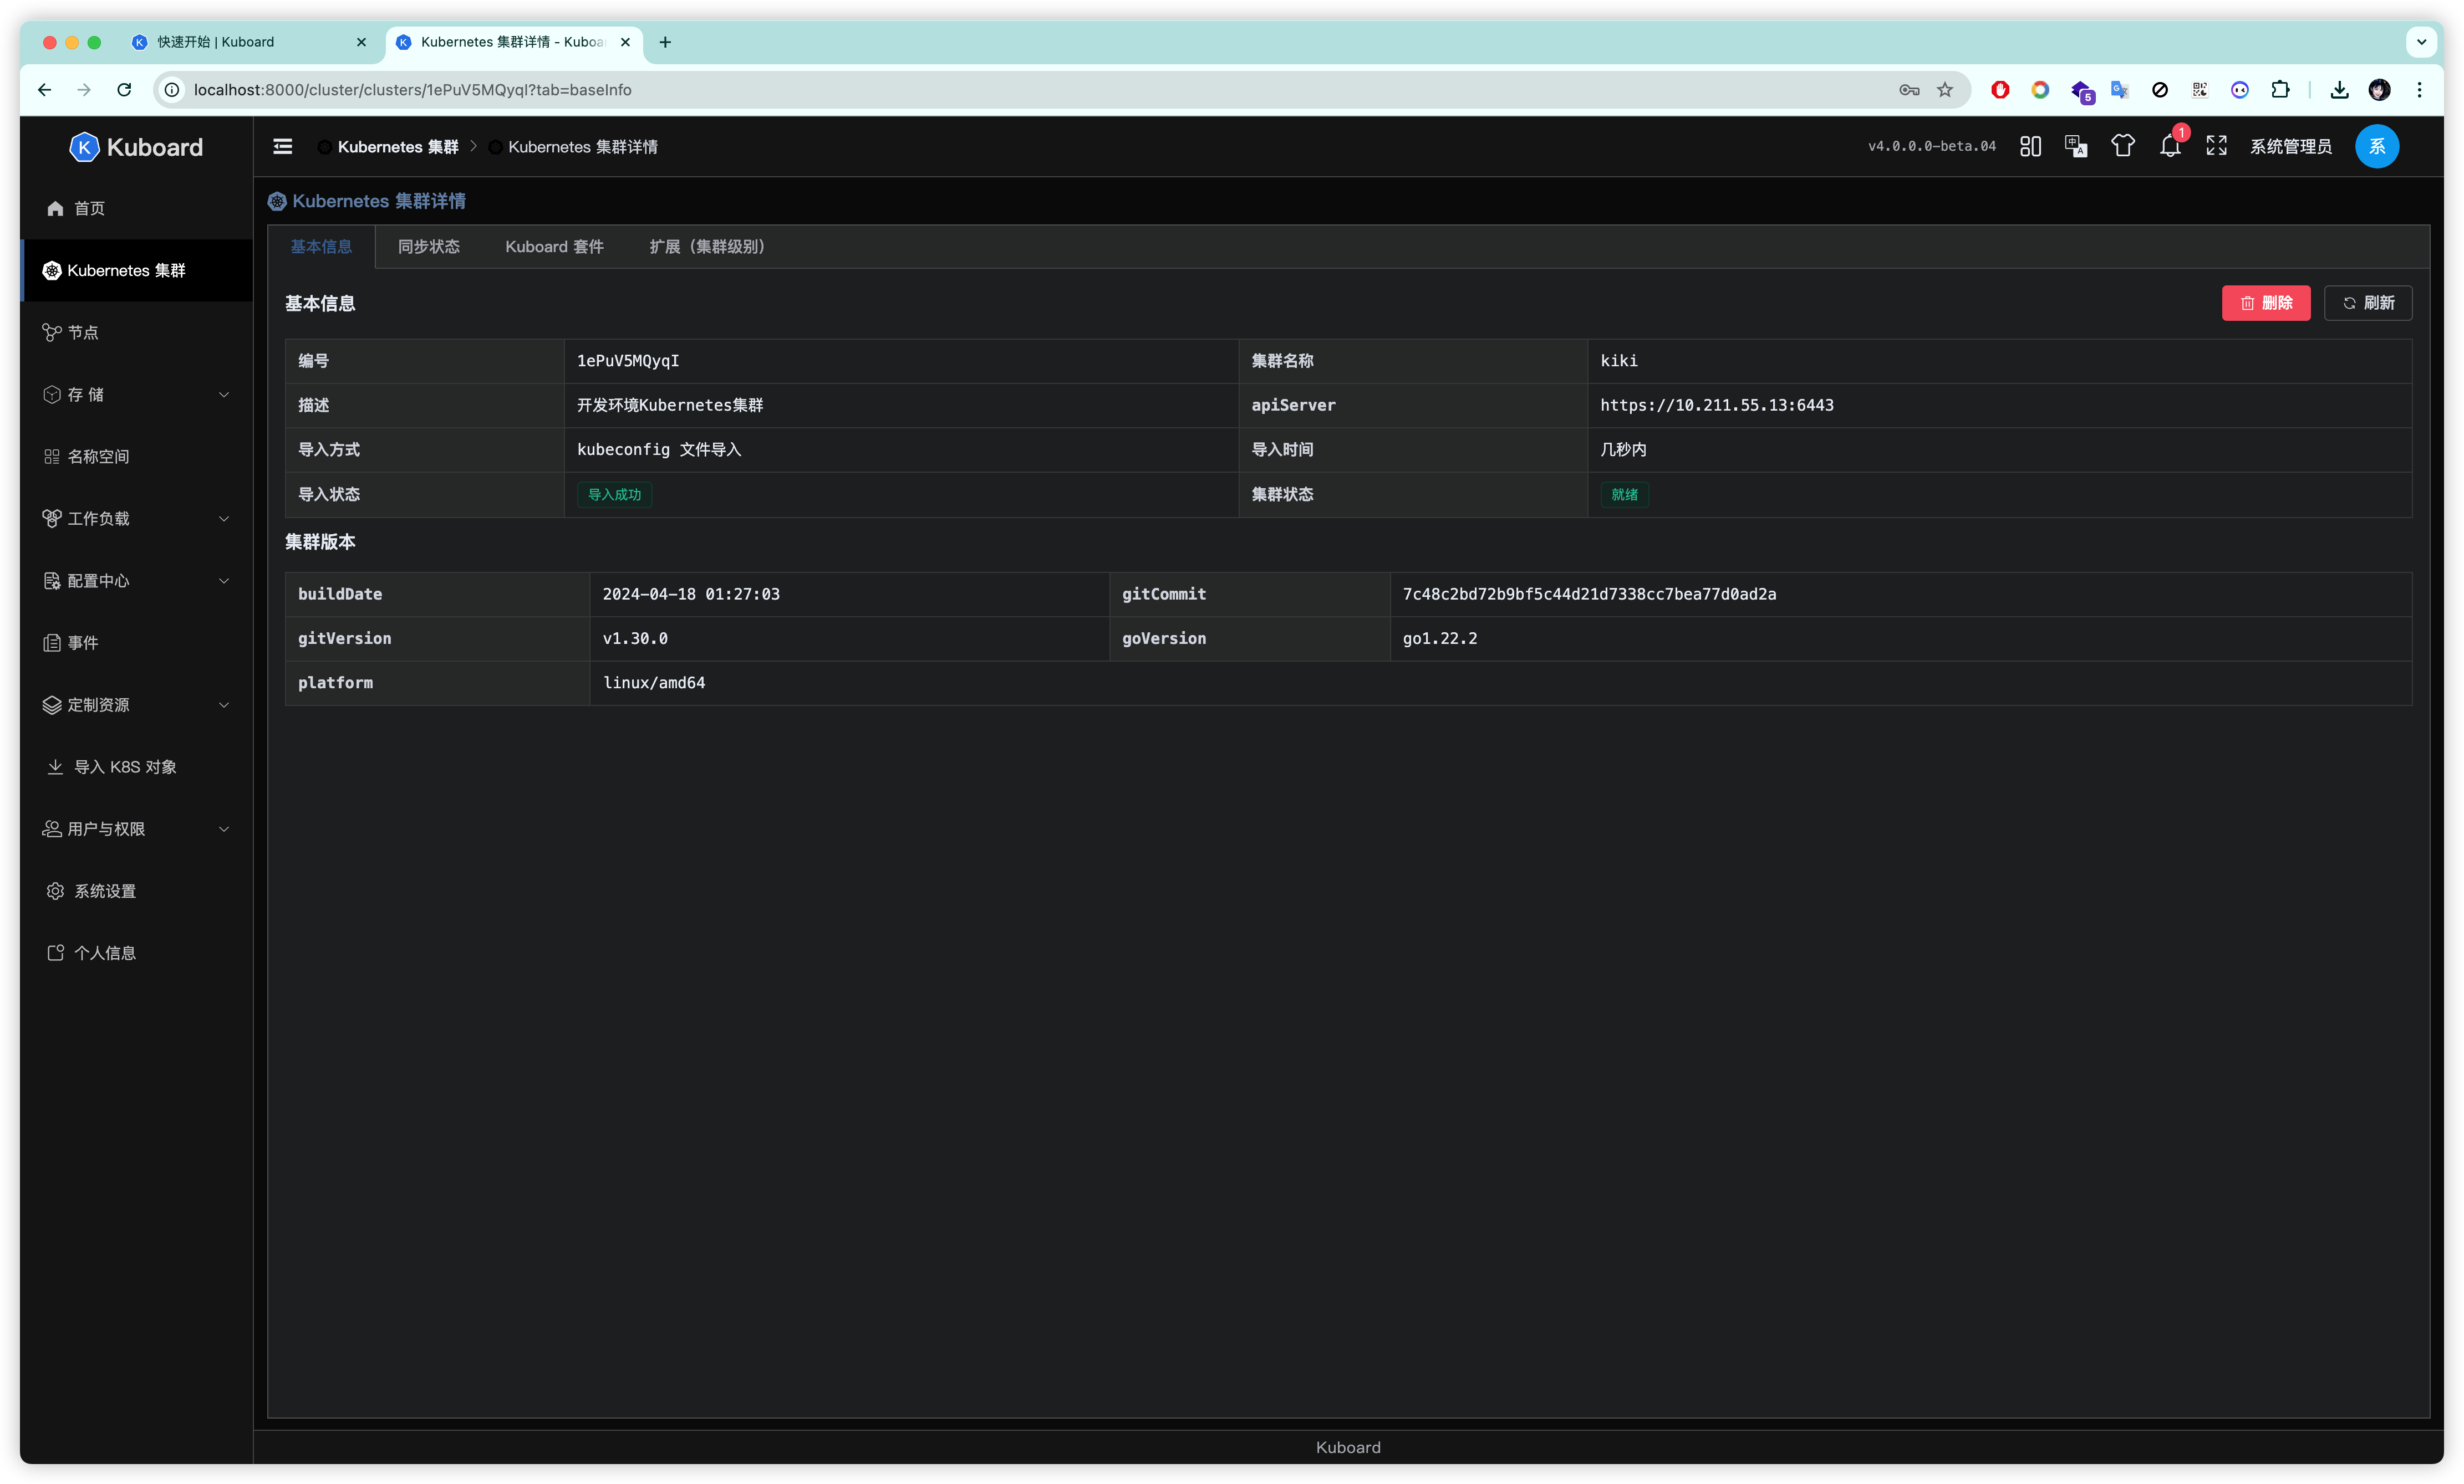Collapse the sidebar with hamburger icon
The image size is (2464, 1484).
(x=283, y=147)
